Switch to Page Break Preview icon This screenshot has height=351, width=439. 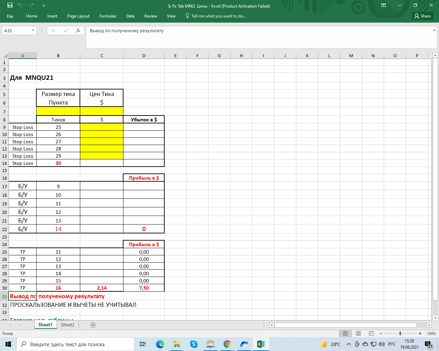click(x=371, y=334)
